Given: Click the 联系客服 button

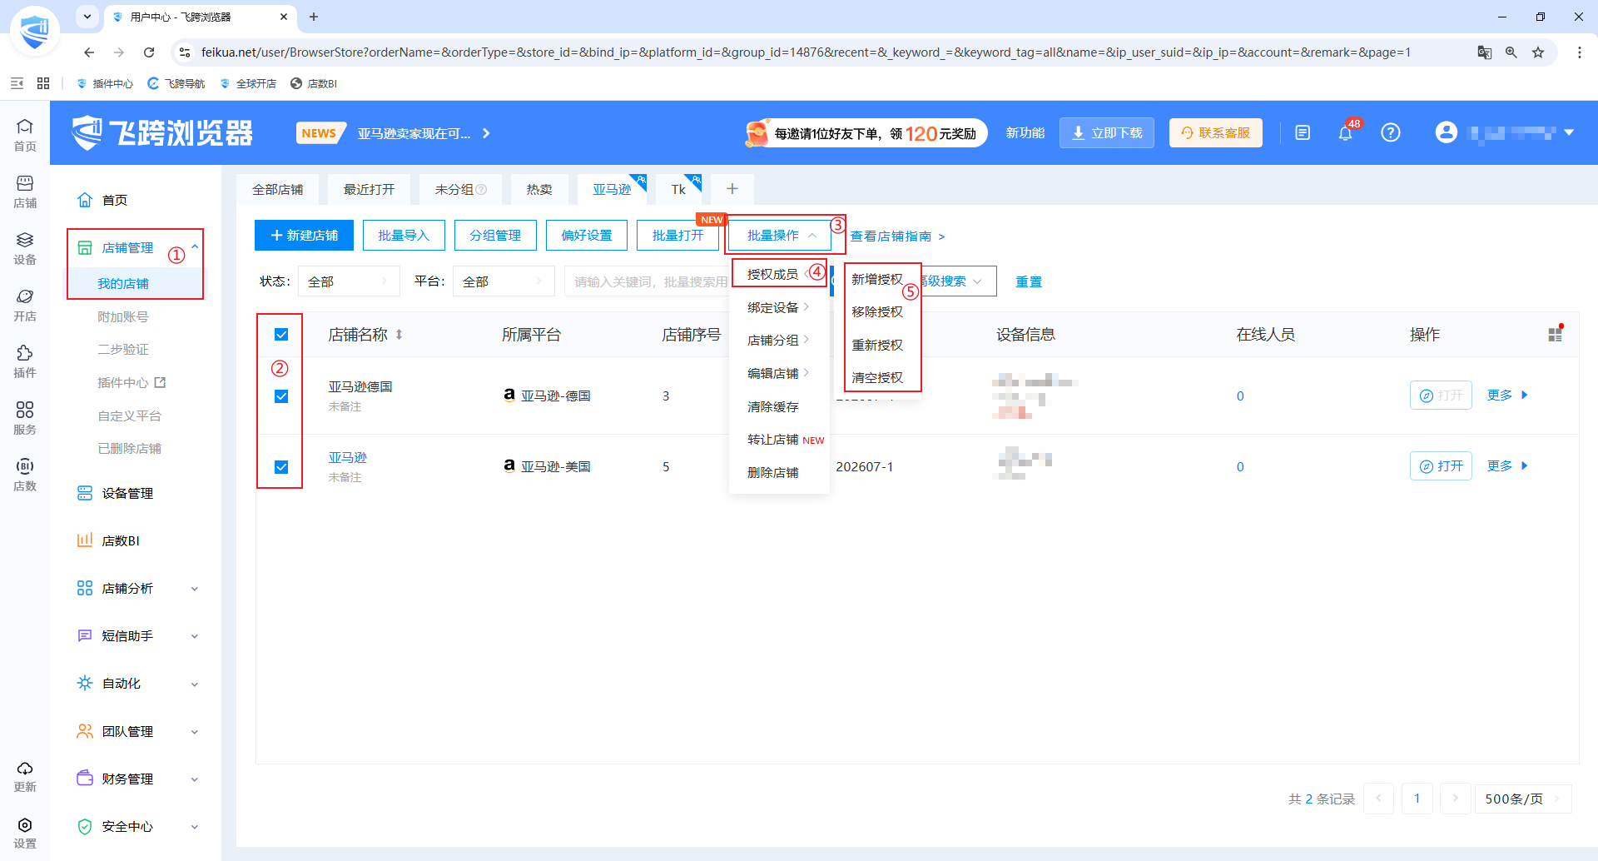Looking at the screenshot, I should coord(1216,133).
